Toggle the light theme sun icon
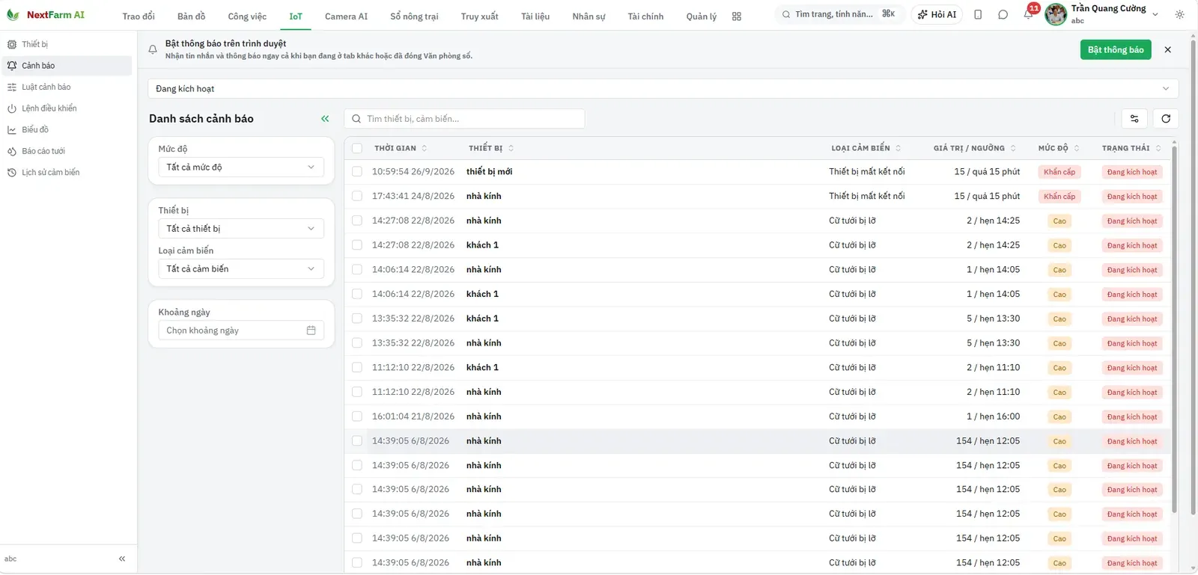Viewport: 1198px width, 575px height. tap(1180, 15)
